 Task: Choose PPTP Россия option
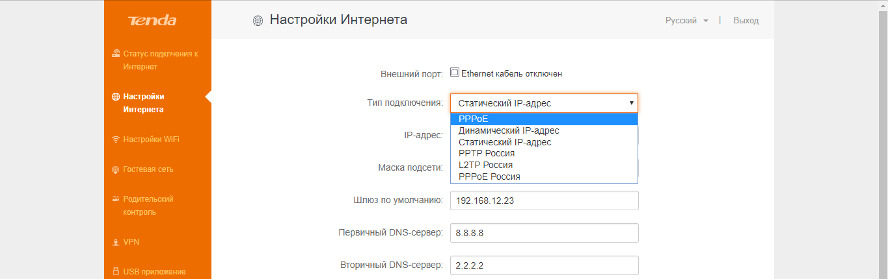click(x=486, y=153)
